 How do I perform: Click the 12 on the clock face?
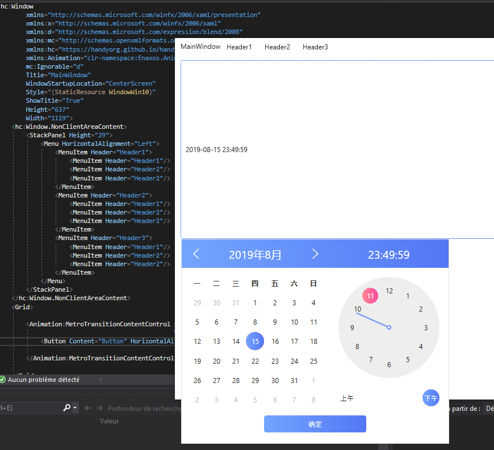(389, 291)
